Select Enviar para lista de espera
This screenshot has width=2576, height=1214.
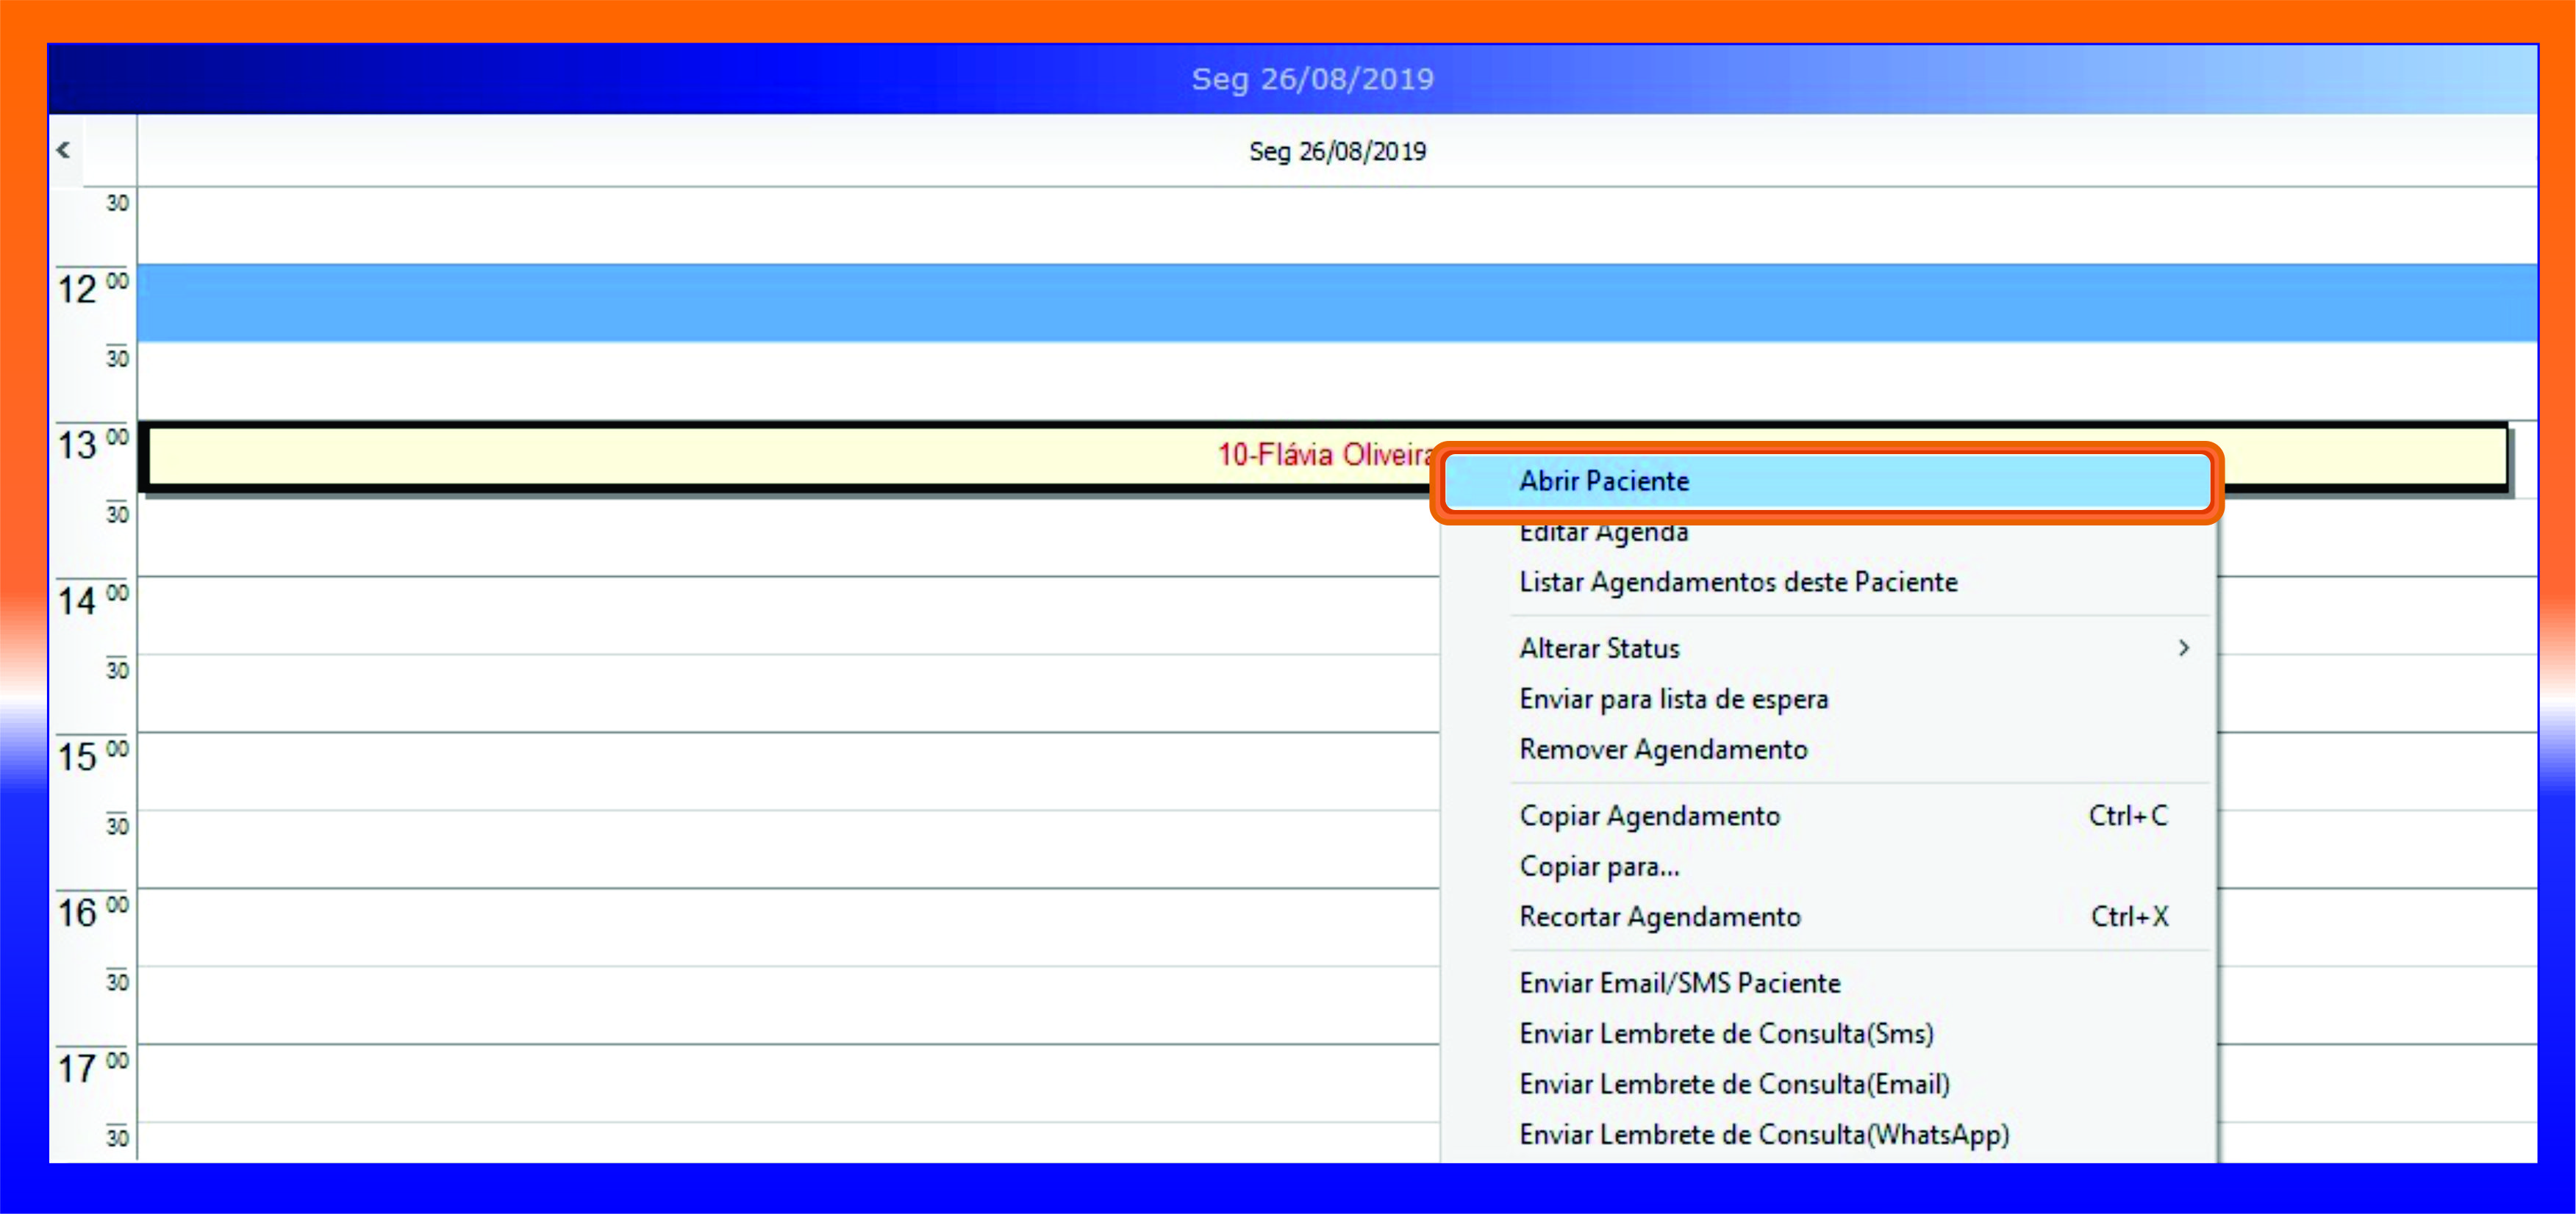pyautogui.click(x=1673, y=699)
